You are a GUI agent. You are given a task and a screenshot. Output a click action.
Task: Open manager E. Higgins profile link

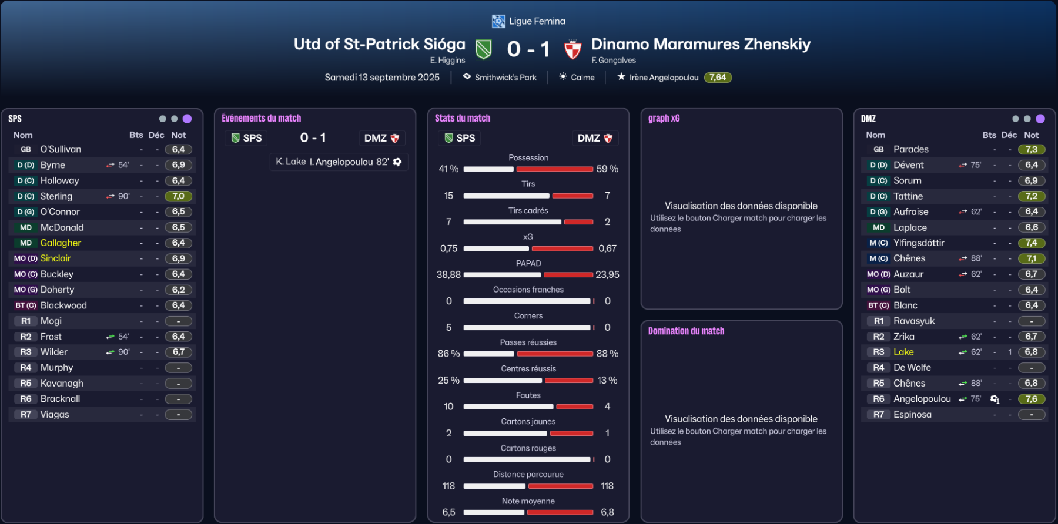pyautogui.click(x=447, y=60)
